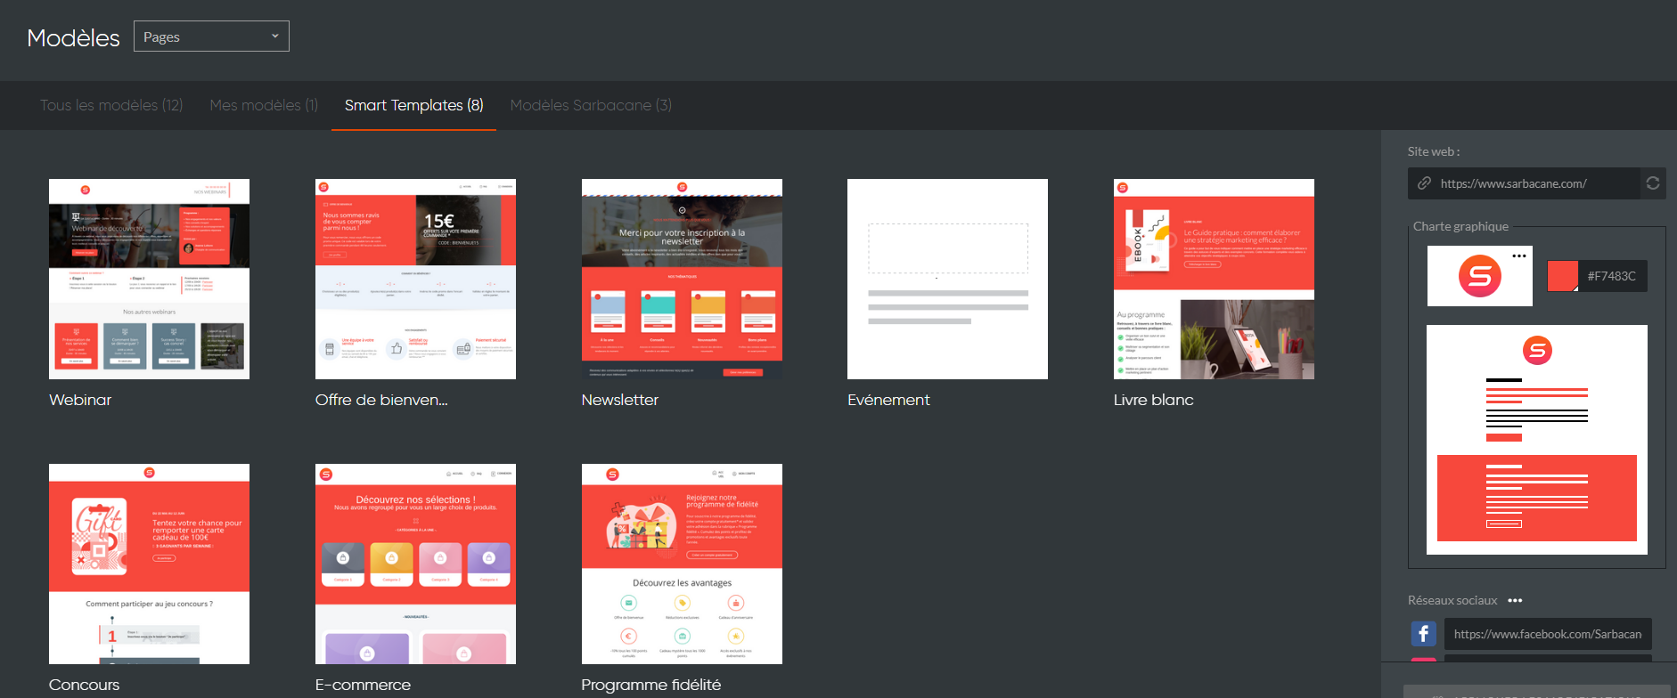Select the Smart Templates (8) tab
1677x698 pixels.
(413, 105)
